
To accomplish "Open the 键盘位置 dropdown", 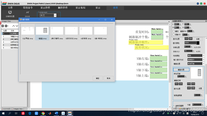I will pos(204,64).
